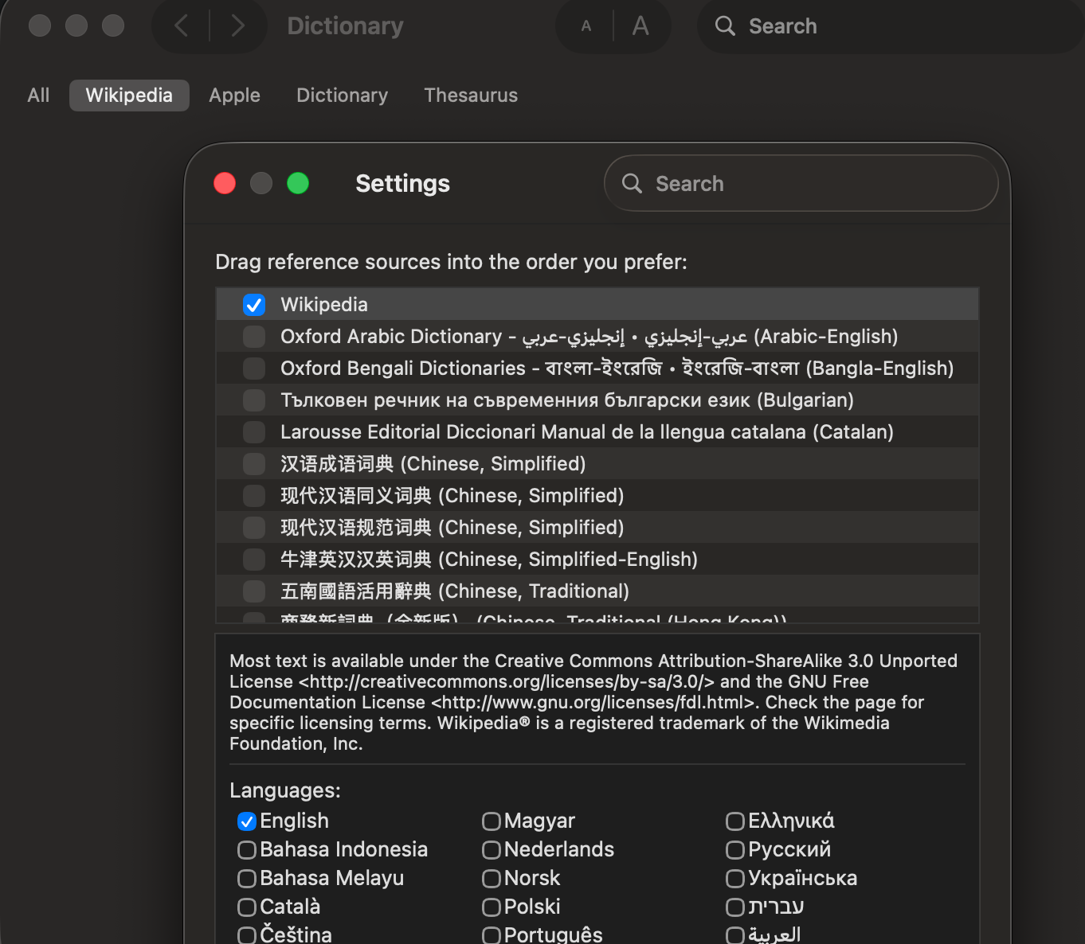1085x944 pixels.
Task: Switch to the Apple source tab
Action: click(235, 96)
